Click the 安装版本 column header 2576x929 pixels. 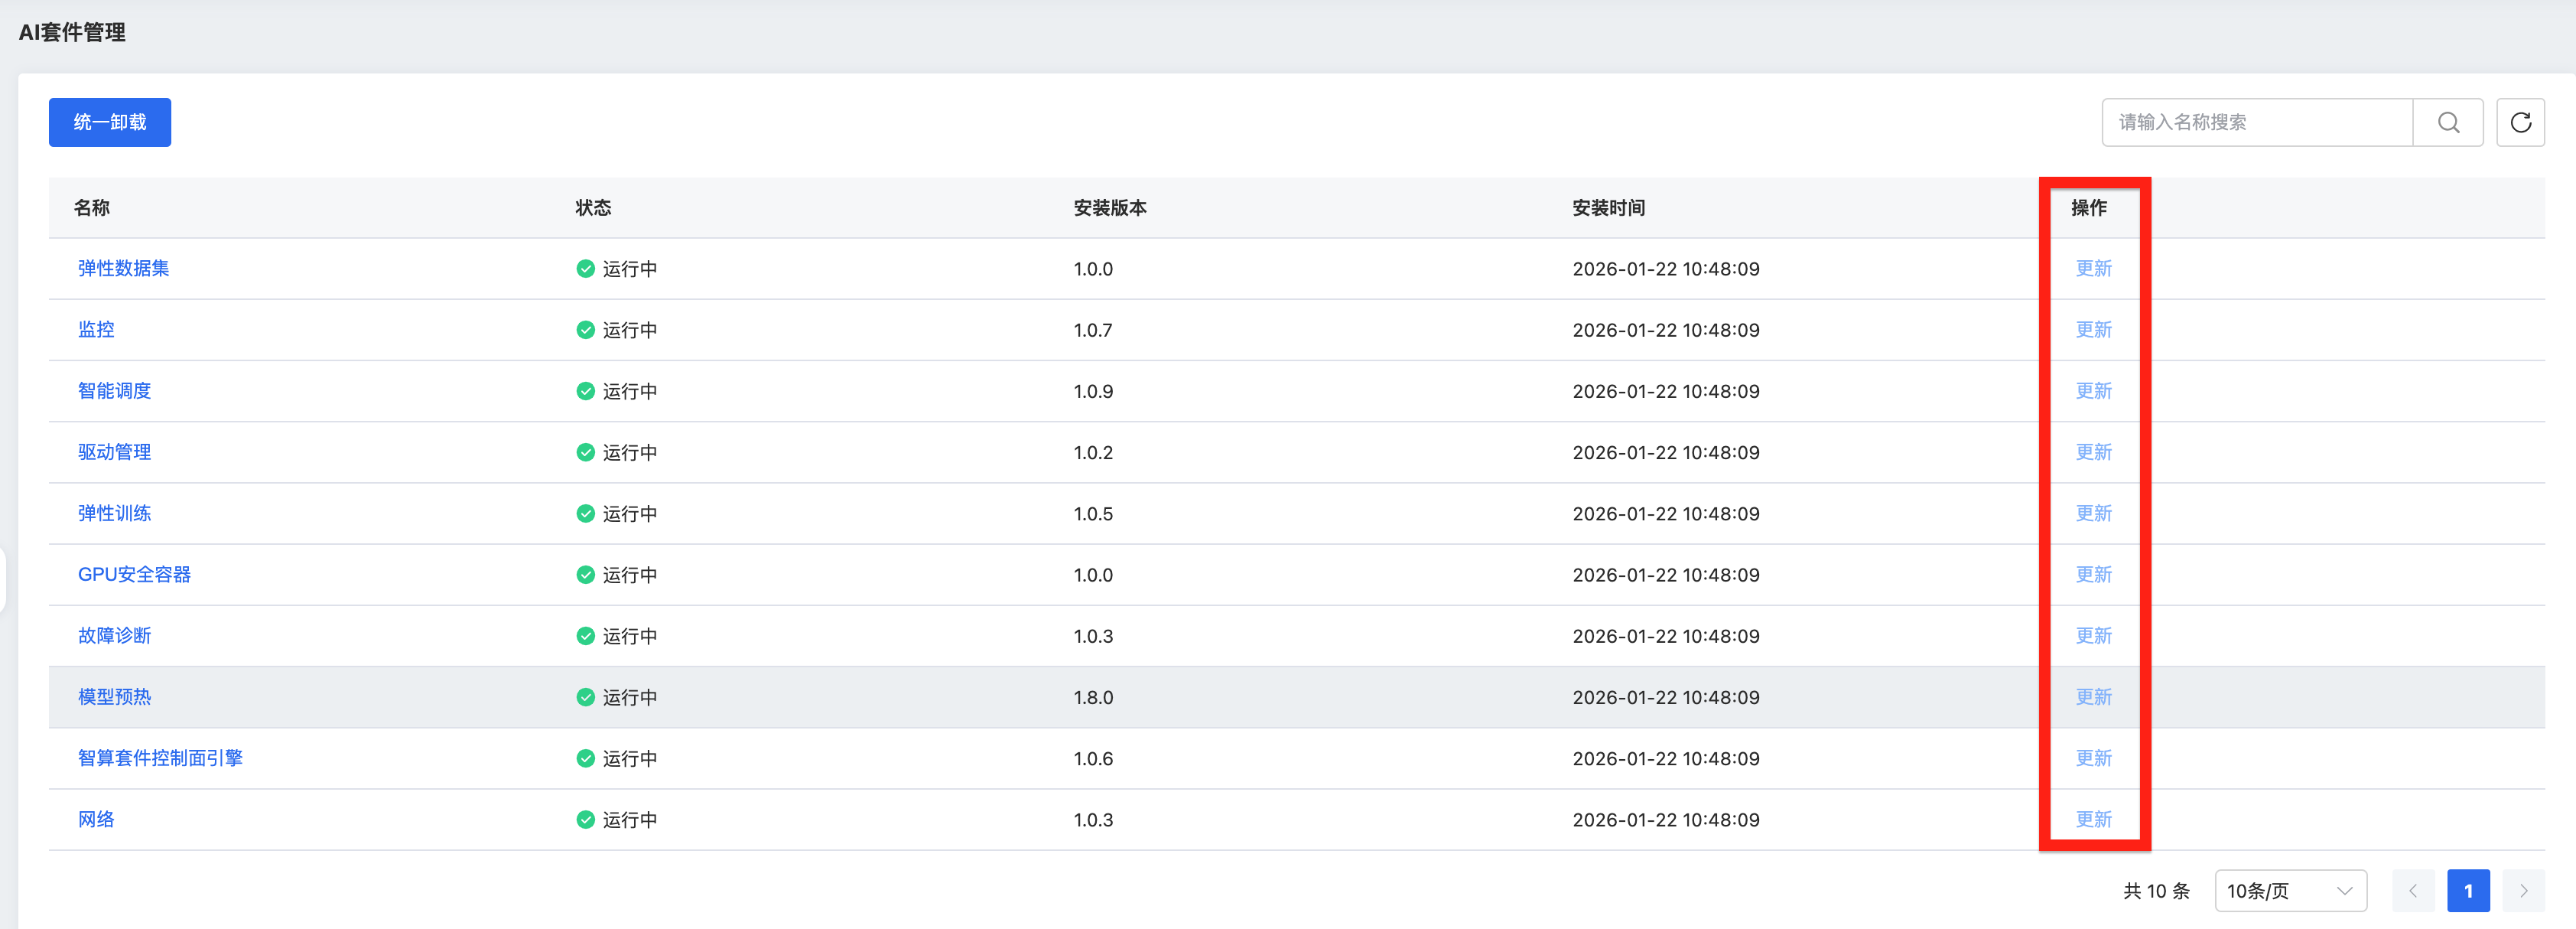(1109, 208)
